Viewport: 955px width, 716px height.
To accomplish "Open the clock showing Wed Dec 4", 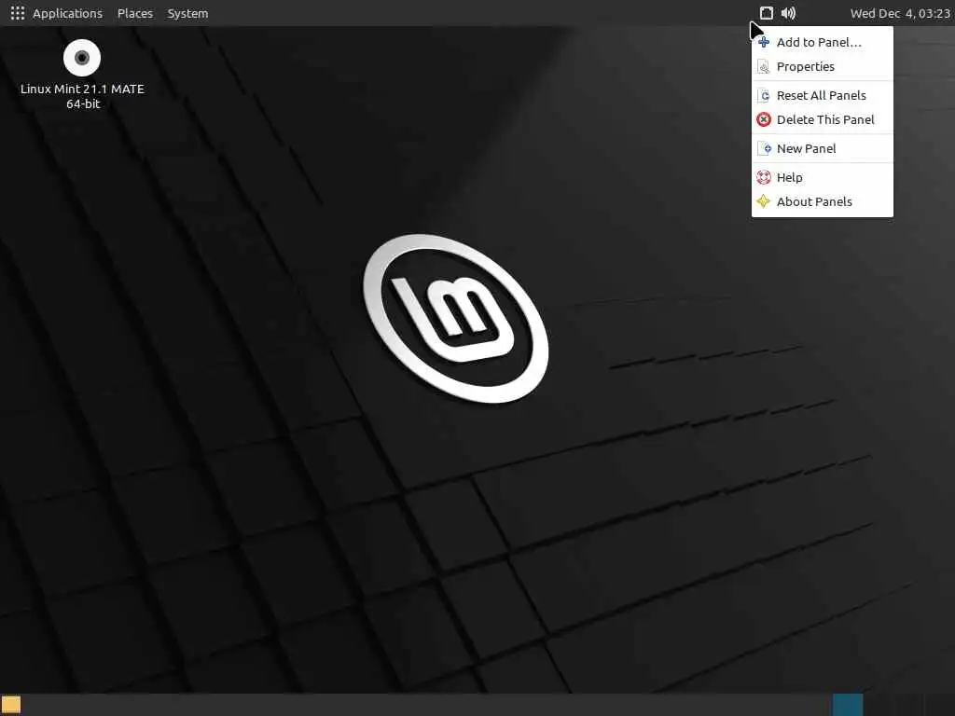I will [x=900, y=13].
